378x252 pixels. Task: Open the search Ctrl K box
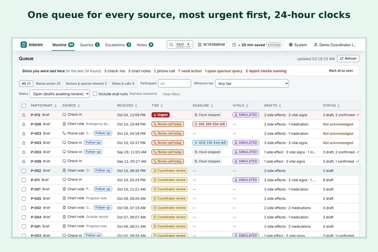tap(180, 45)
